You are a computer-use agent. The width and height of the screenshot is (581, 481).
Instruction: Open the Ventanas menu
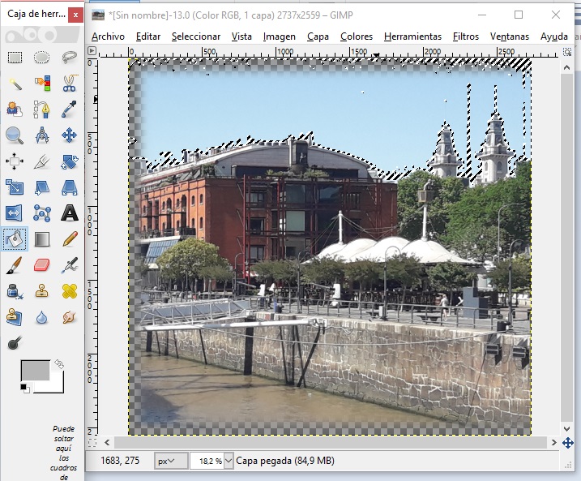510,37
